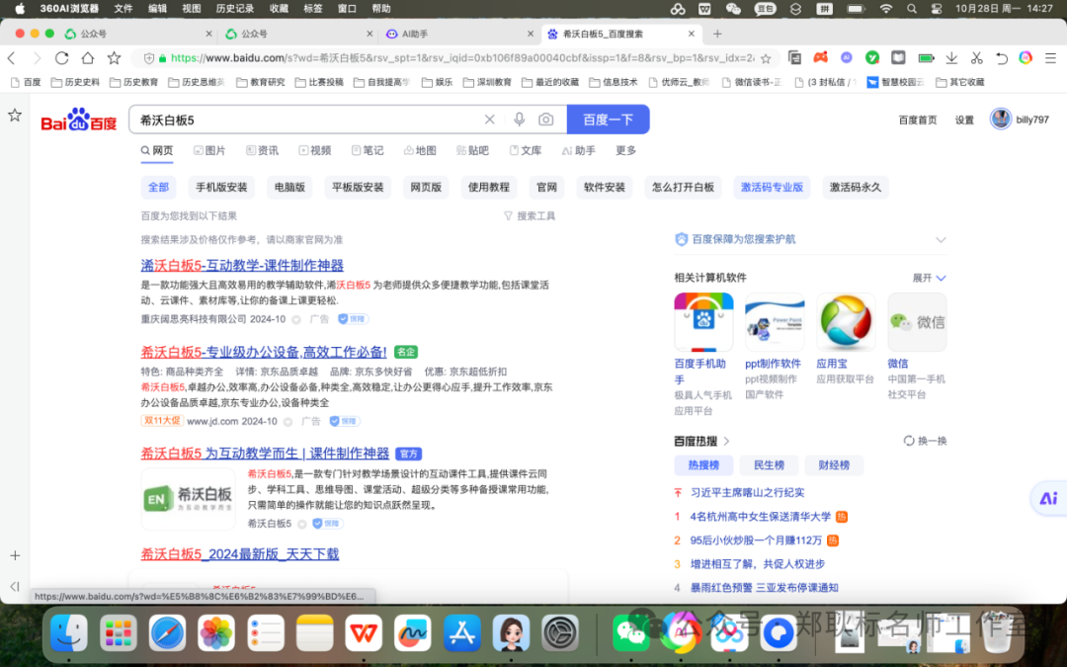1067x667 pixels.
Task: Open 更多 search categories
Action: 626,150
